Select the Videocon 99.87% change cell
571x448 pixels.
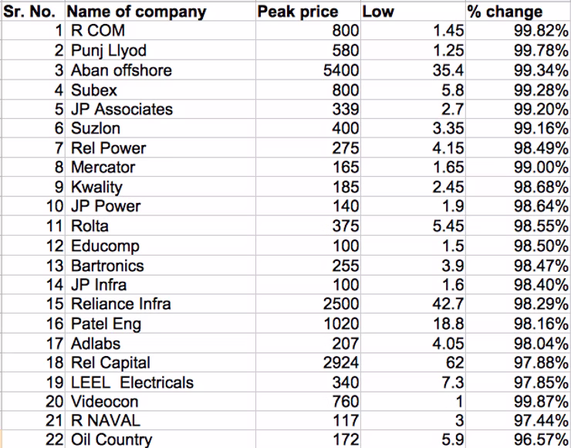point(518,402)
